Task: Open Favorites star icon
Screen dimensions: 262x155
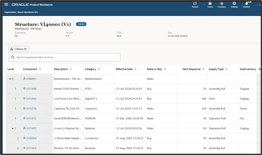Action: [x=221, y=5]
